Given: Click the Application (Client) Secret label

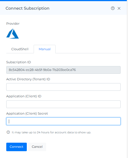Looking at the screenshot, I should pos(27,113).
